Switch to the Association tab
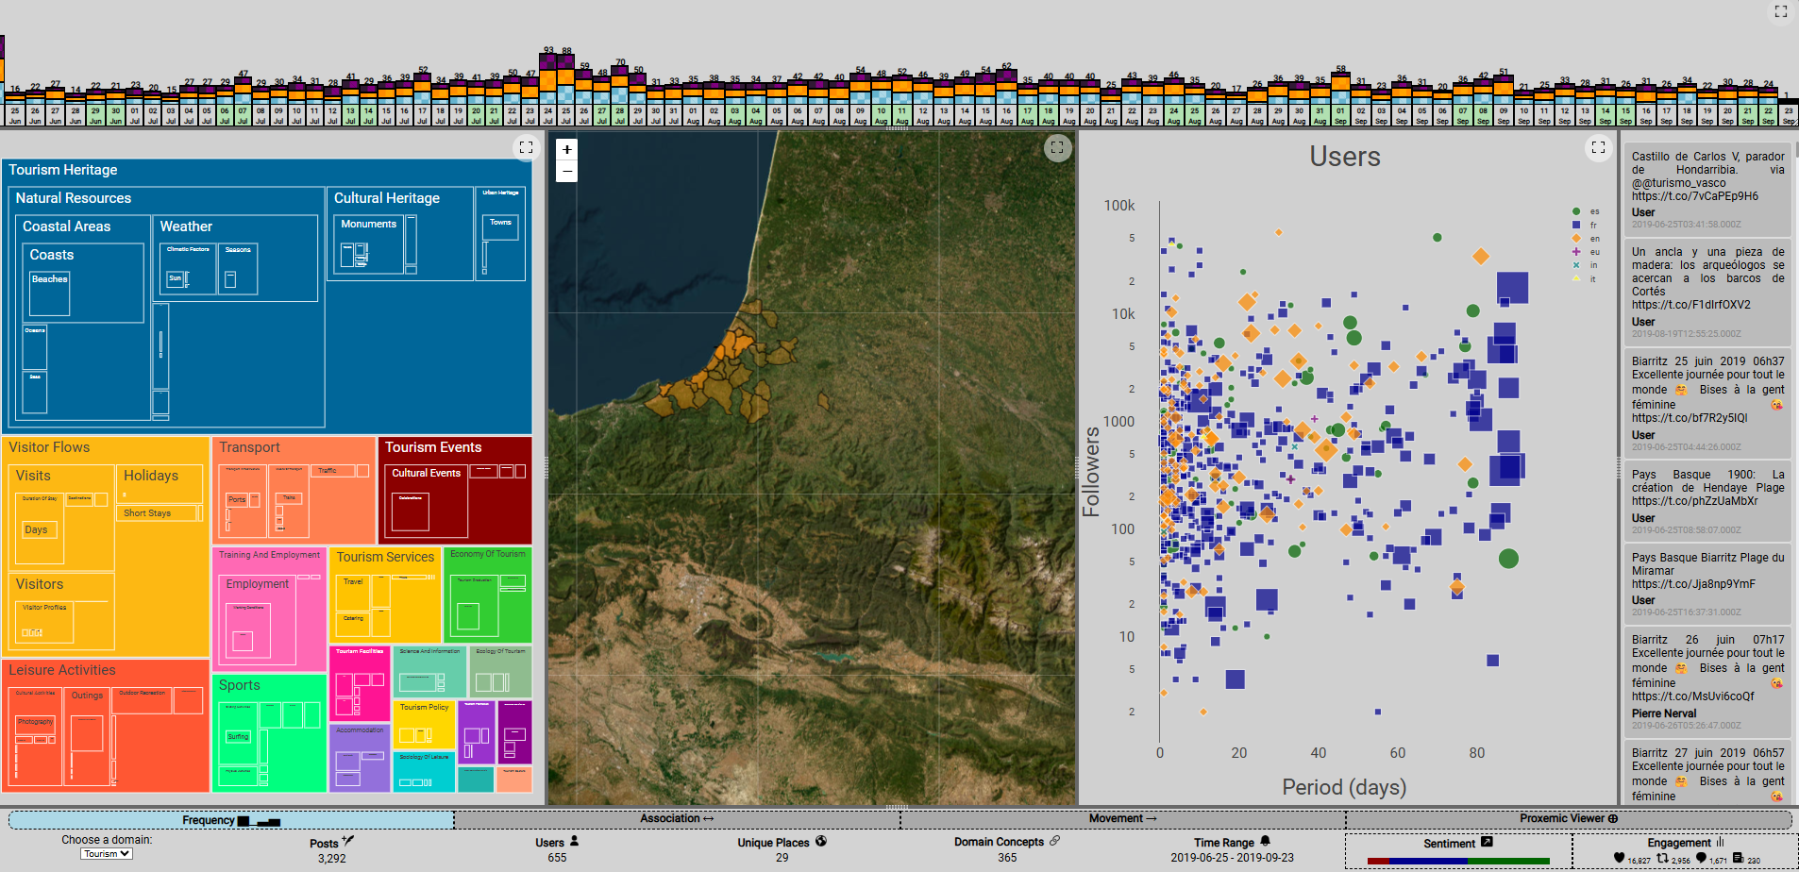This screenshot has width=1799, height=872. click(676, 818)
